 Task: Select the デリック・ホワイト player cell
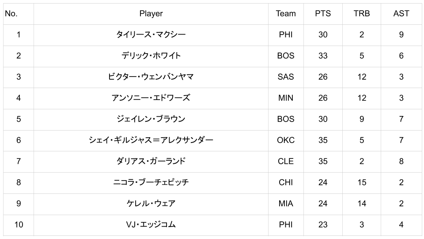pyautogui.click(x=151, y=56)
